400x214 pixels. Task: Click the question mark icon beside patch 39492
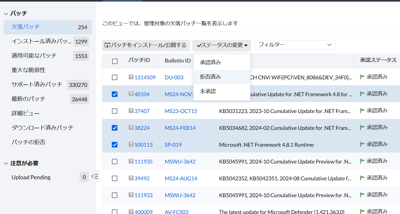(x=131, y=178)
